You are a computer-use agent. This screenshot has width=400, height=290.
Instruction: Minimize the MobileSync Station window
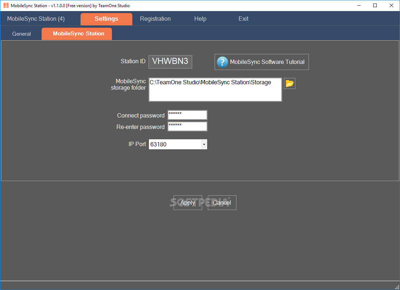(x=359, y=5)
